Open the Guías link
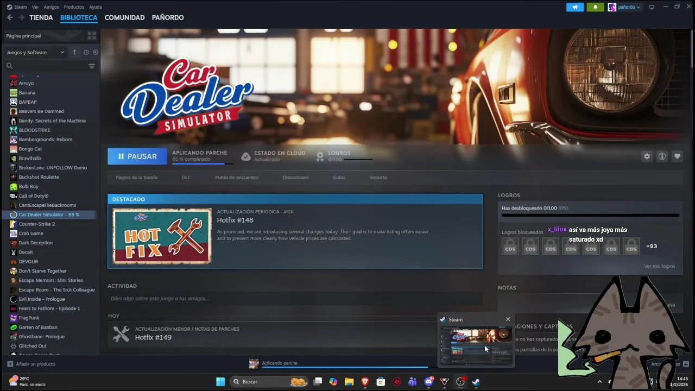Viewport: 695px width, 391px height. 339,178
